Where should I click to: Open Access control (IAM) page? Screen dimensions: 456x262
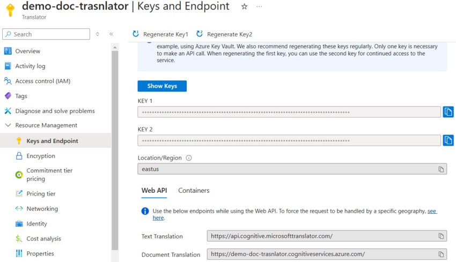(x=42, y=81)
